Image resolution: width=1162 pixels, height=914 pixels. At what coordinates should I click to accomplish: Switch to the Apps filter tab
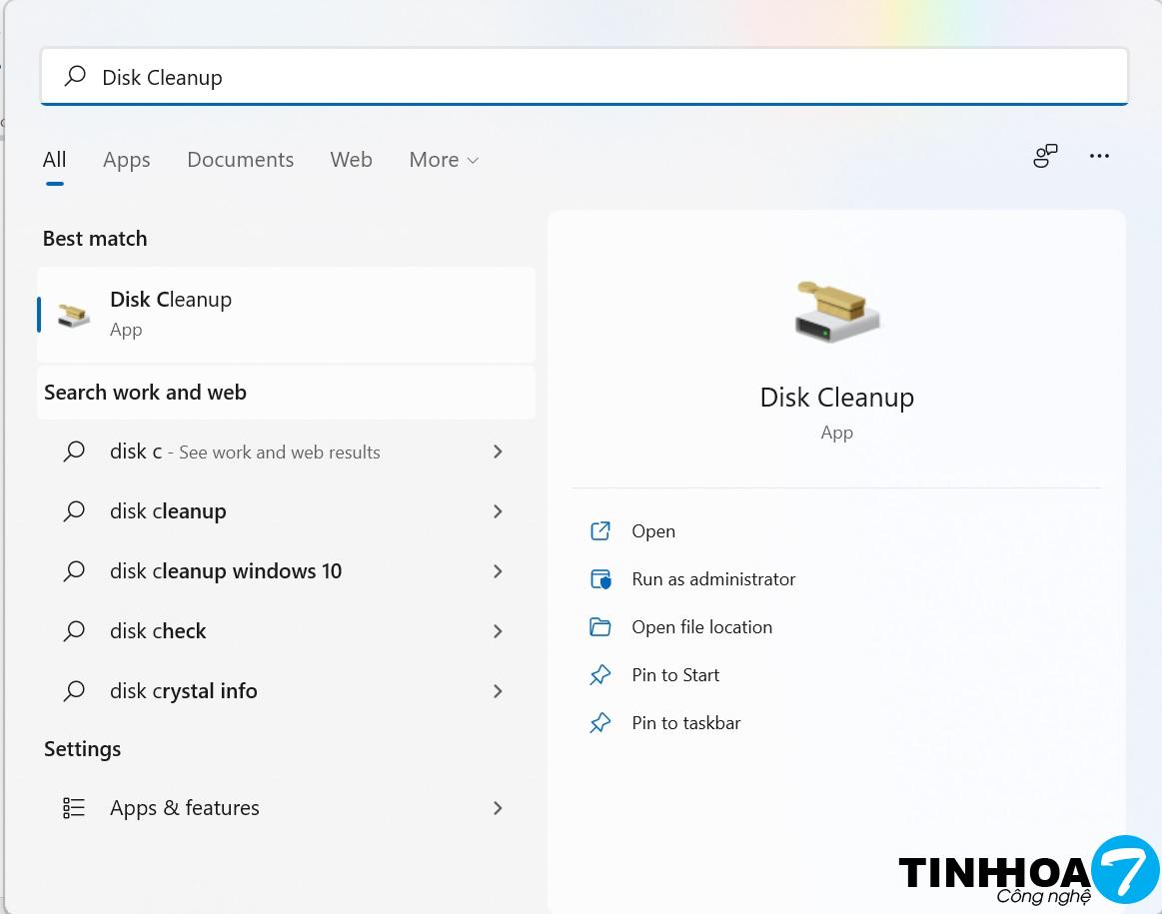126,160
